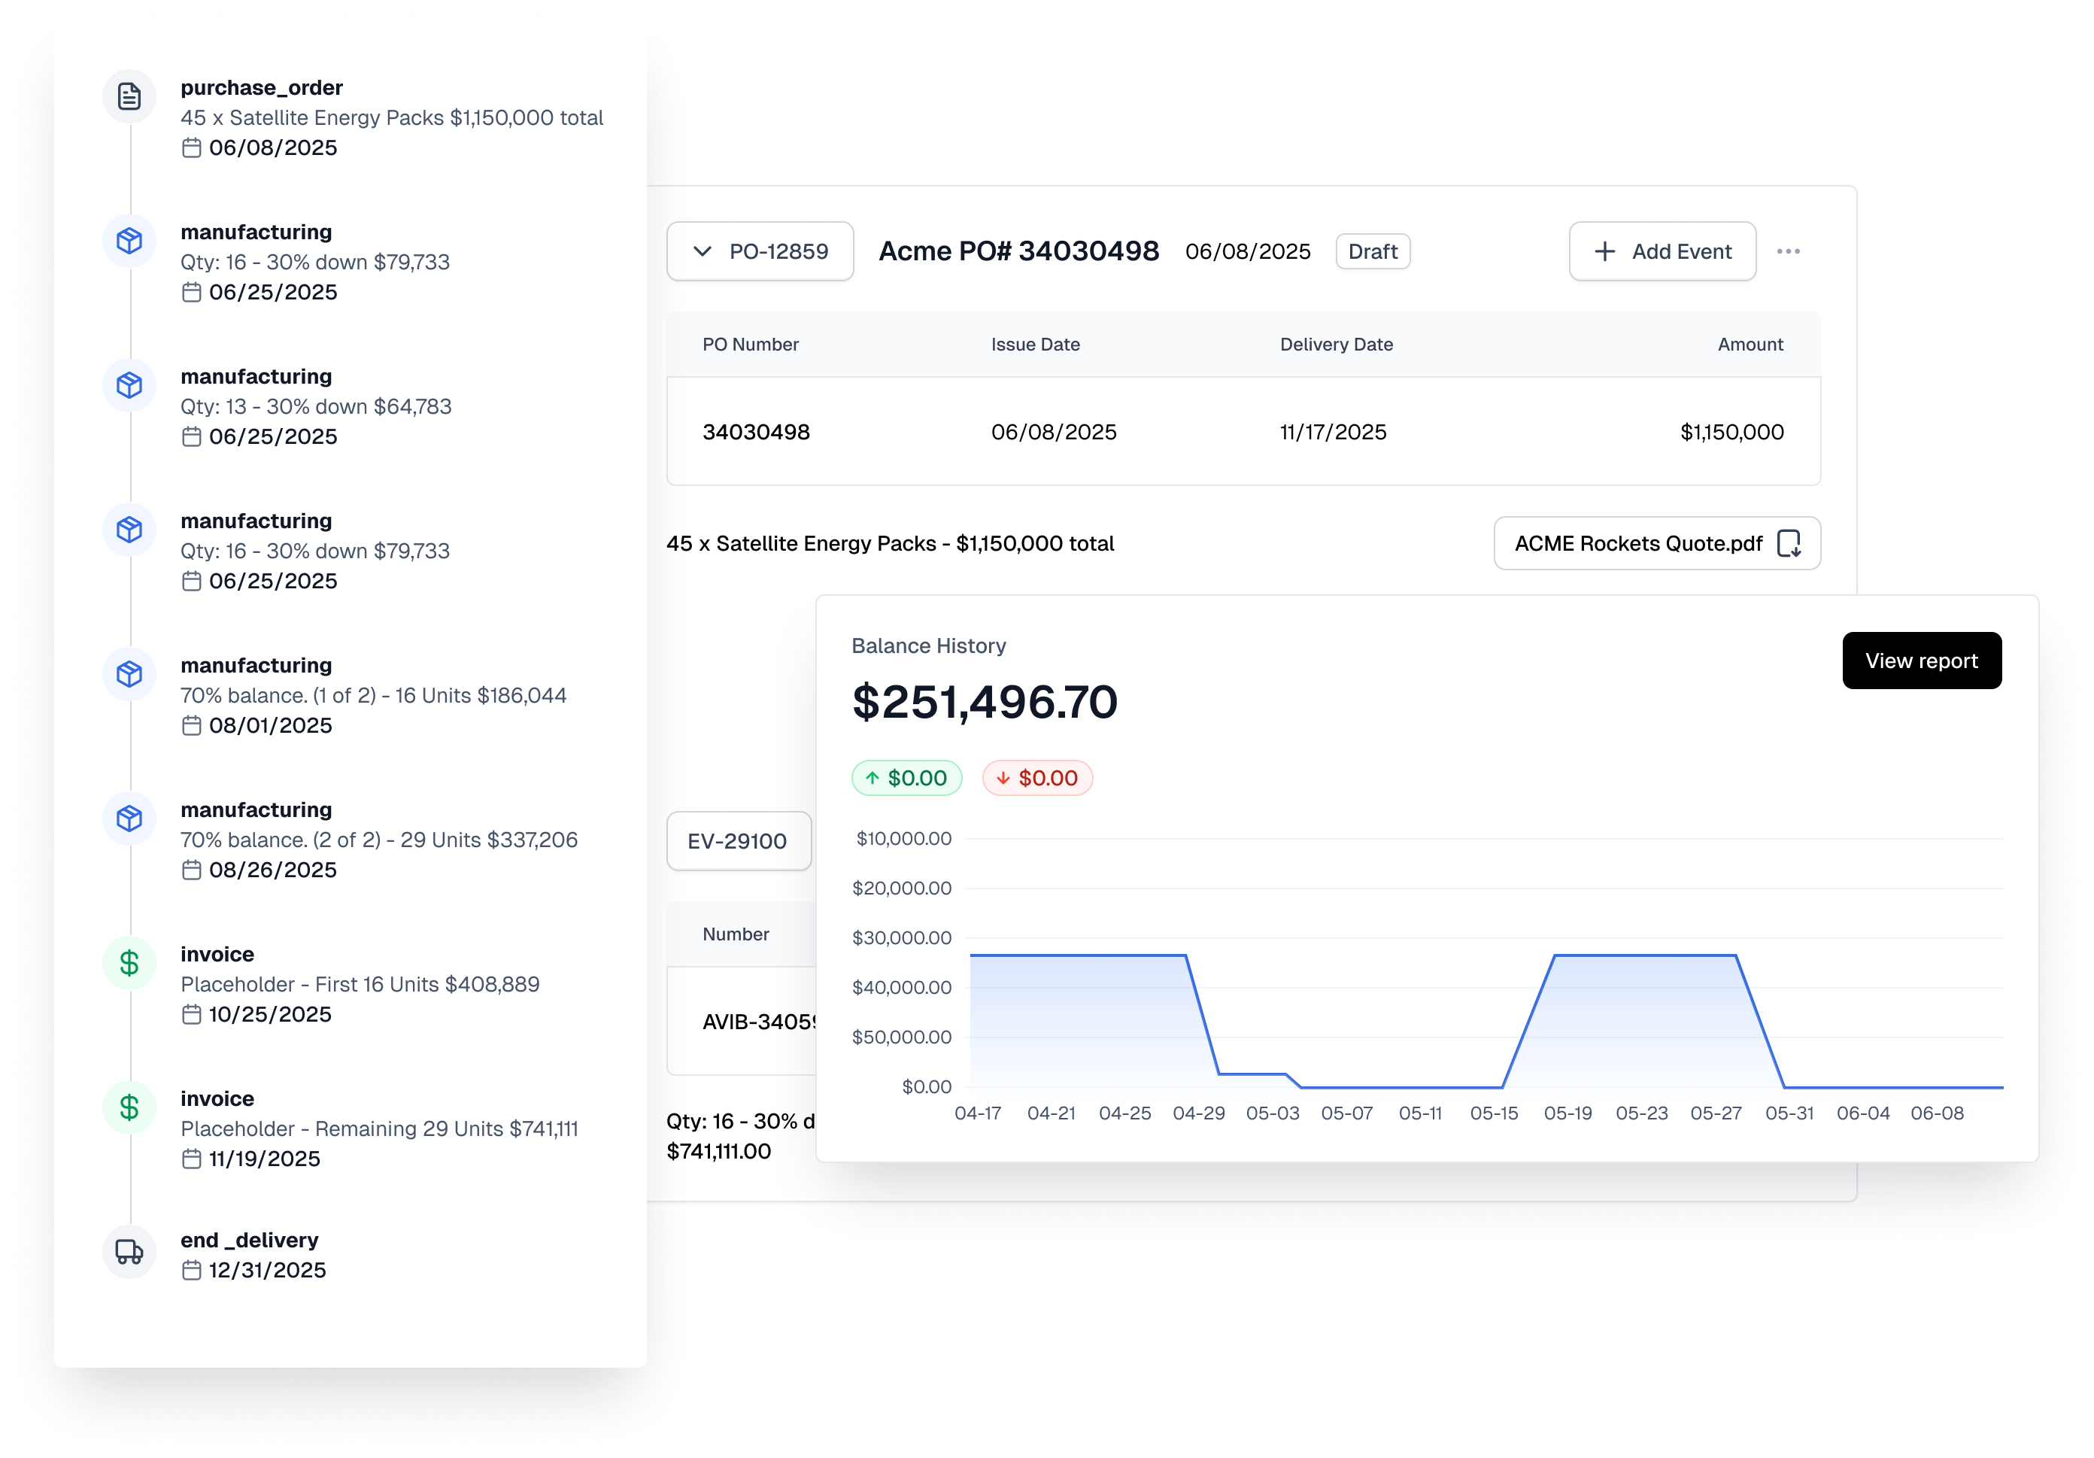
Task: Click the download icon on ACME Rockets Quote.pdf
Action: tap(1789, 544)
